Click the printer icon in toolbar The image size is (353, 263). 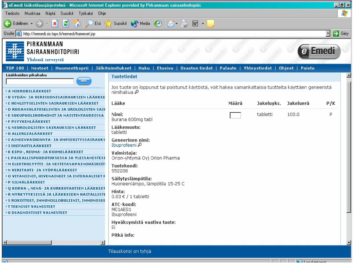[184, 24]
